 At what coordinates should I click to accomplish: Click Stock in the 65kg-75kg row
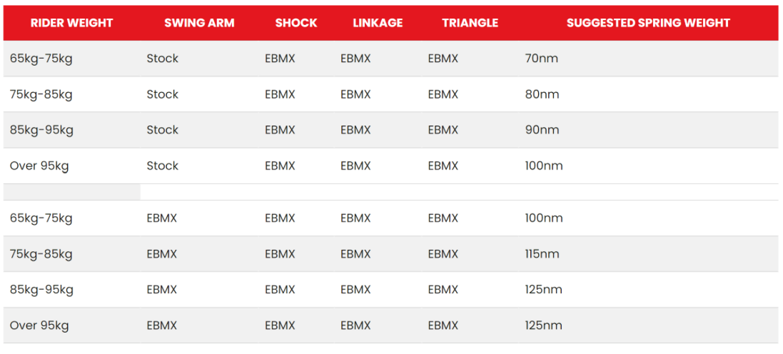(x=163, y=59)
